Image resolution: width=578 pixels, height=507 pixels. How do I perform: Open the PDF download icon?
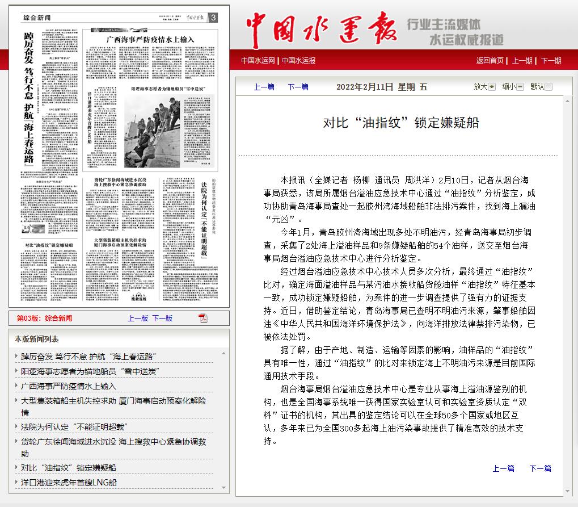click(203, 318)
